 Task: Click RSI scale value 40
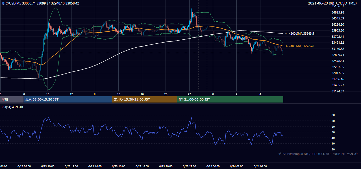(333, 138)
